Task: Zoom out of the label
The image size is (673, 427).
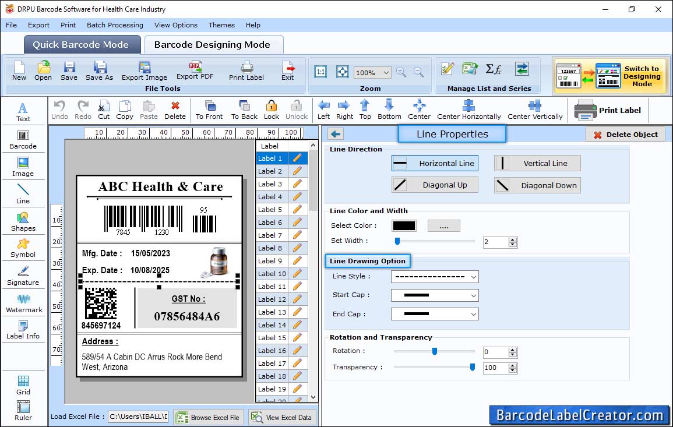Action: click(x=418, y=72)
